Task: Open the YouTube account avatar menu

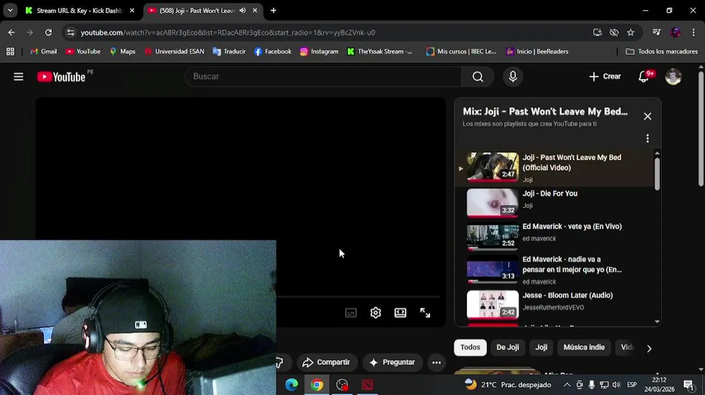Action: 673,77
